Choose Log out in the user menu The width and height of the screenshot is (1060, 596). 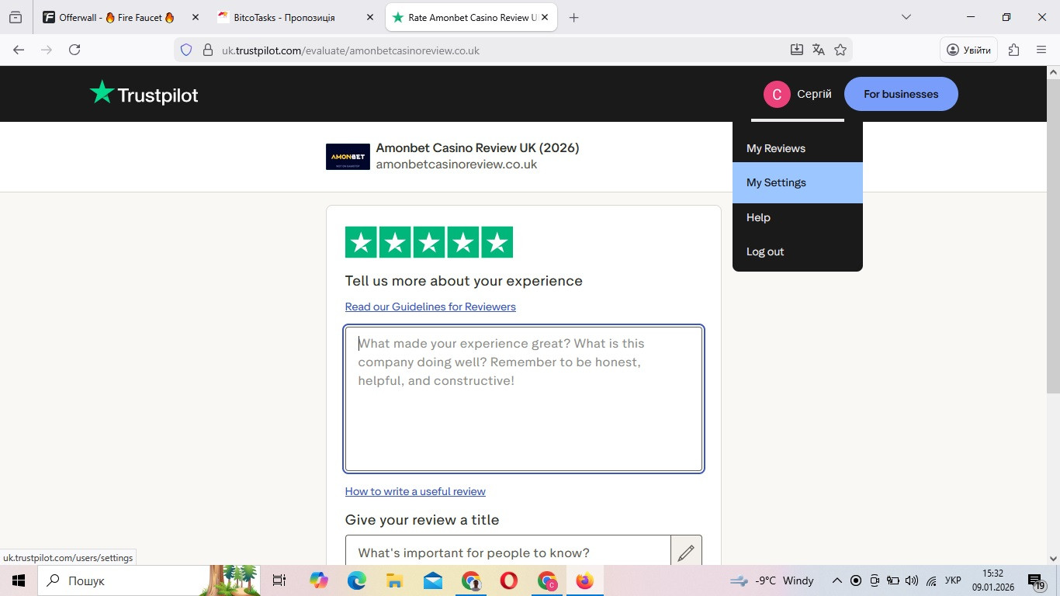click(798, 251)
